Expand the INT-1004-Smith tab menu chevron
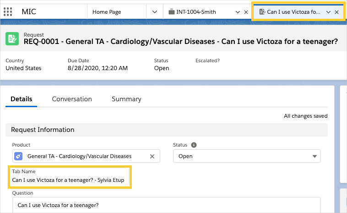This screenshot has width=347, height=213. [x=237, y=12]
